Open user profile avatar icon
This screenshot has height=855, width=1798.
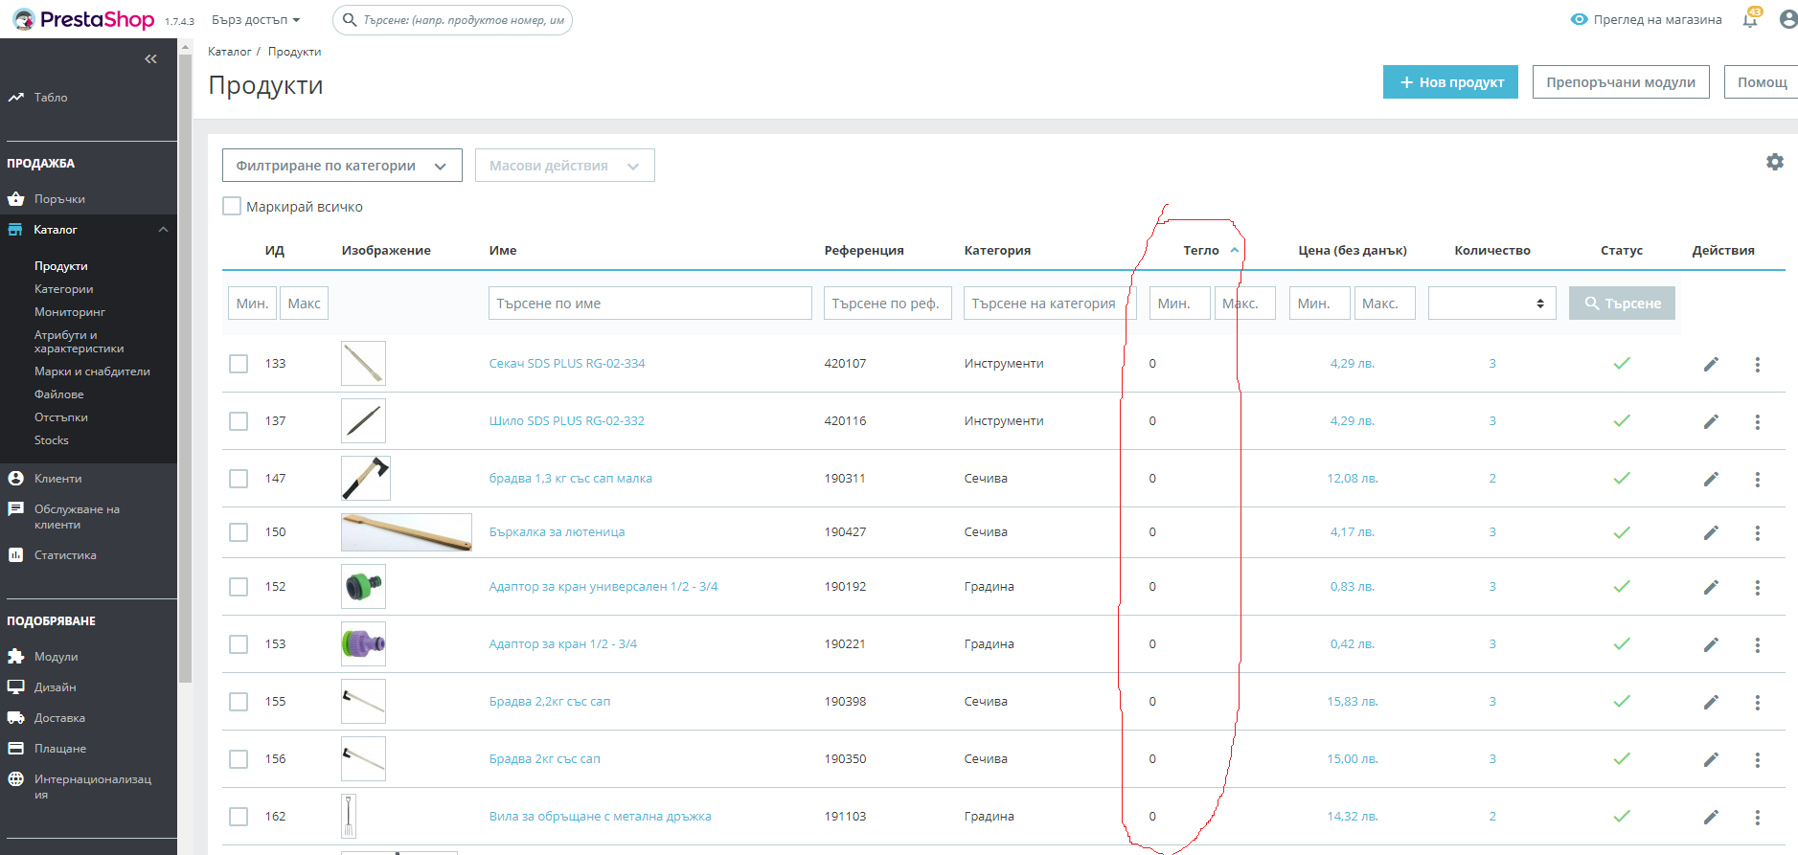pos(1788,19)
